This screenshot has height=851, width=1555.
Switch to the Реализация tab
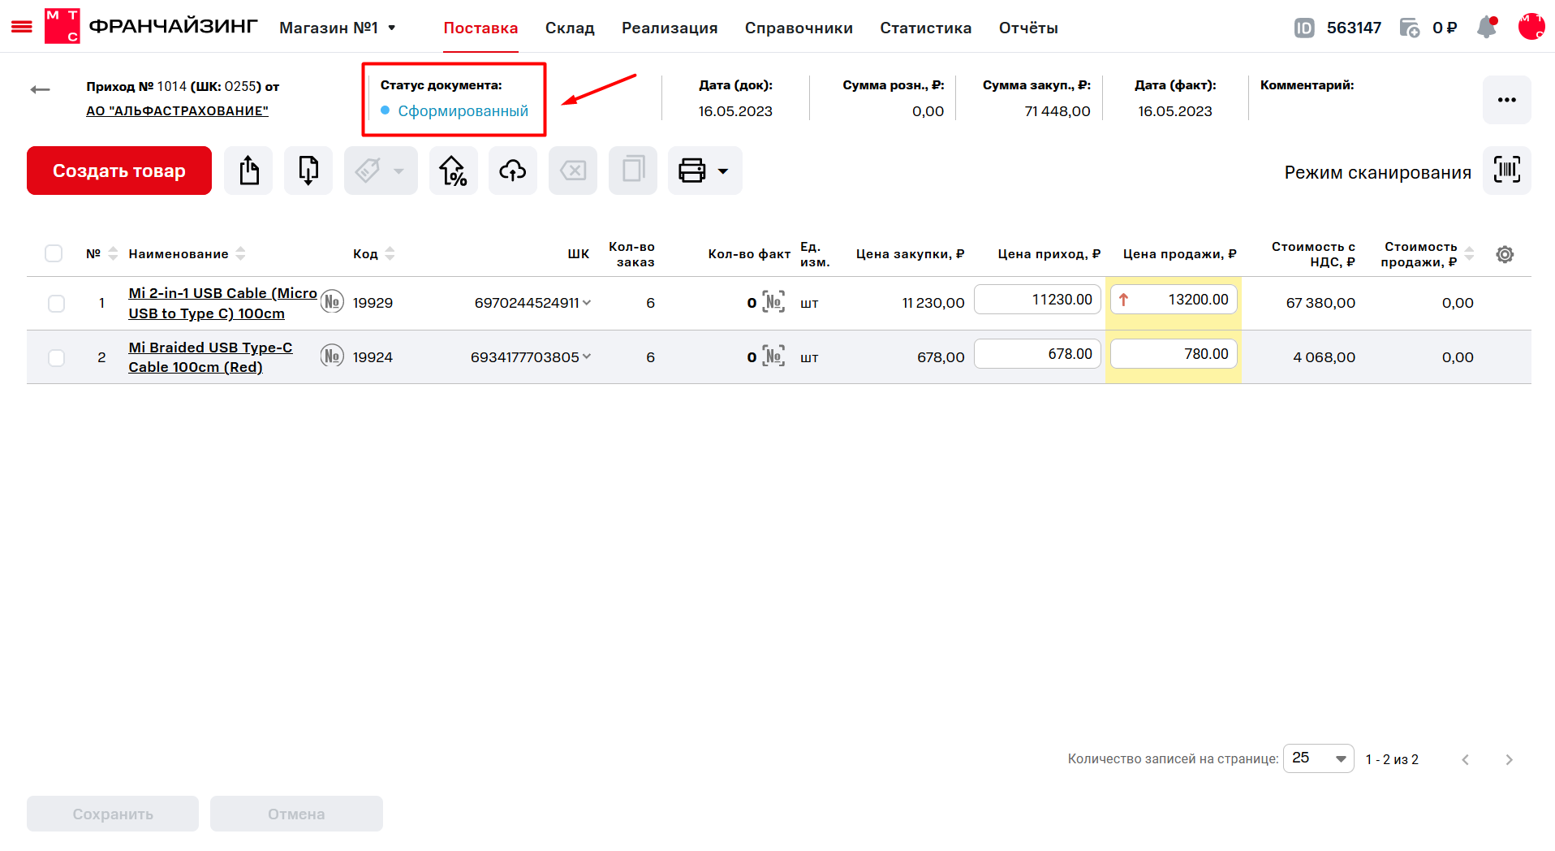click(670, 28)
